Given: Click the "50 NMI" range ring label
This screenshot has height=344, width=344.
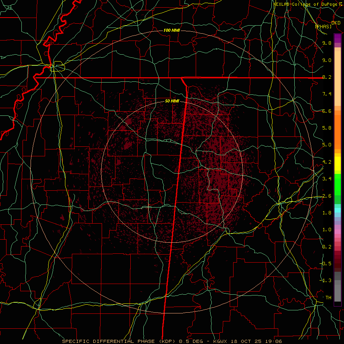Looking at the screenshot, I should (172, 101).
